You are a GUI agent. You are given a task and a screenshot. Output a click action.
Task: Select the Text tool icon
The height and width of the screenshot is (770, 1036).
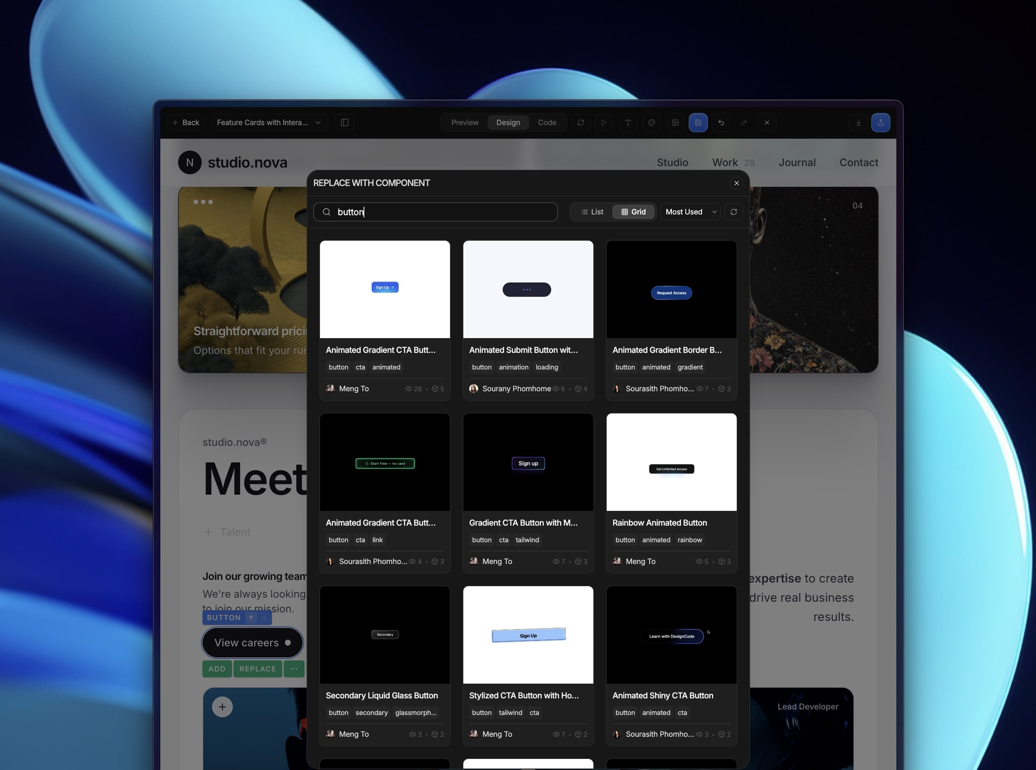(627, 122)
